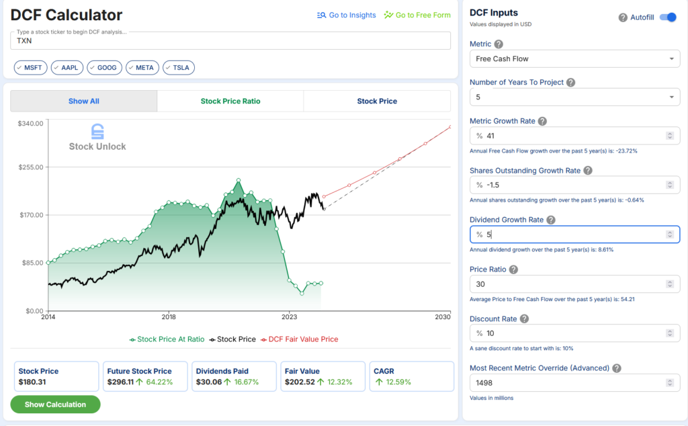
Task: Click the Dividend Growth Rate stepper arrows
Action: [670, 235]
